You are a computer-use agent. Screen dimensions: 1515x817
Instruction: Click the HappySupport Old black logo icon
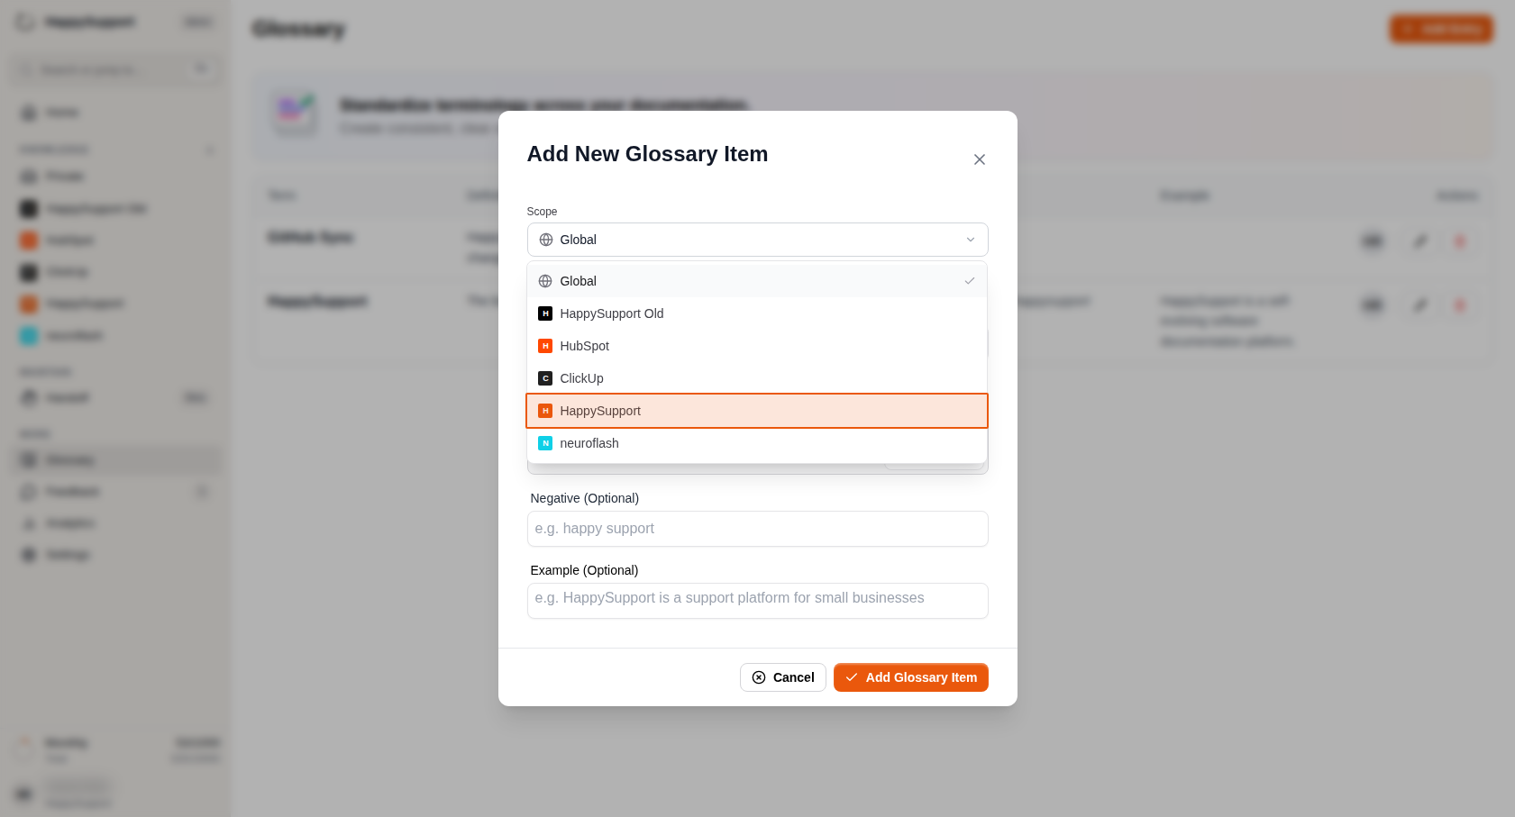click(545, 313)
